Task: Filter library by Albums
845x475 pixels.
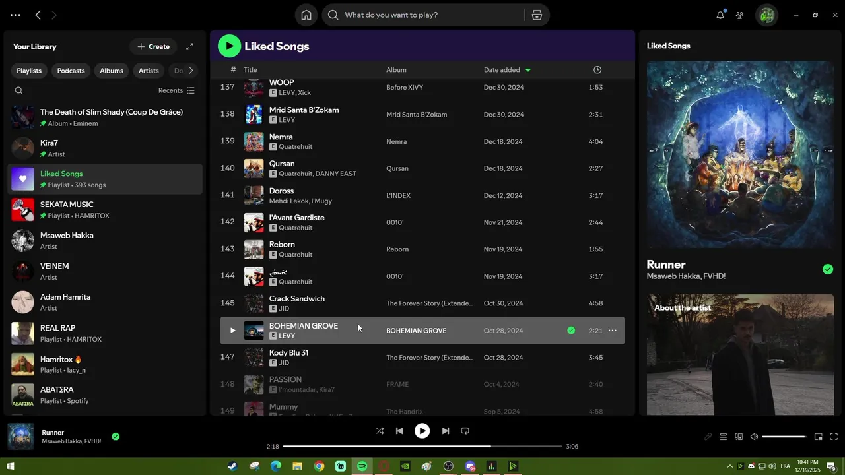Action: click(x=112, y=71)
